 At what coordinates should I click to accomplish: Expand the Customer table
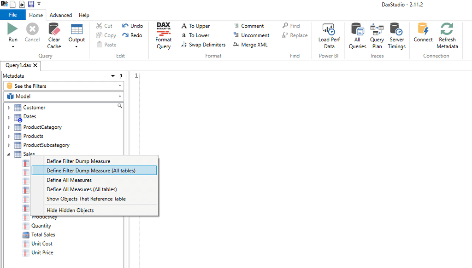(x=9, y=107)
